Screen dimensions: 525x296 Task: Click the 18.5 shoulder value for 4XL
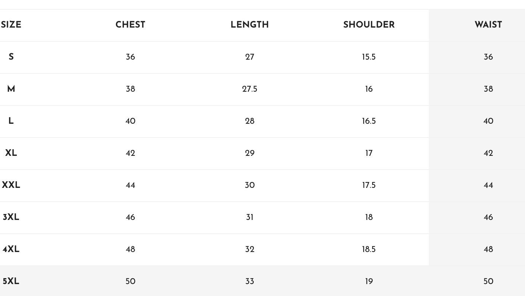[x=369, y=249]
